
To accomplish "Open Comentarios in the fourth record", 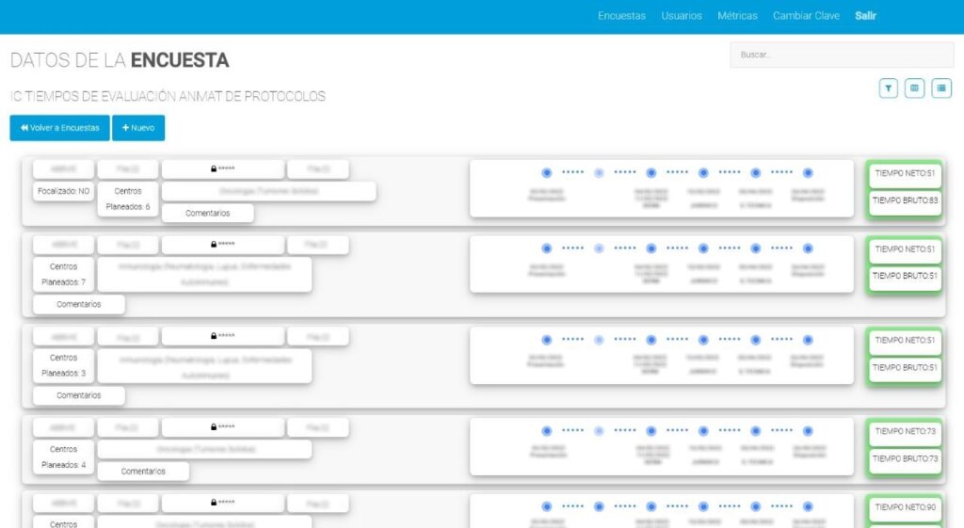I will 143,471.
